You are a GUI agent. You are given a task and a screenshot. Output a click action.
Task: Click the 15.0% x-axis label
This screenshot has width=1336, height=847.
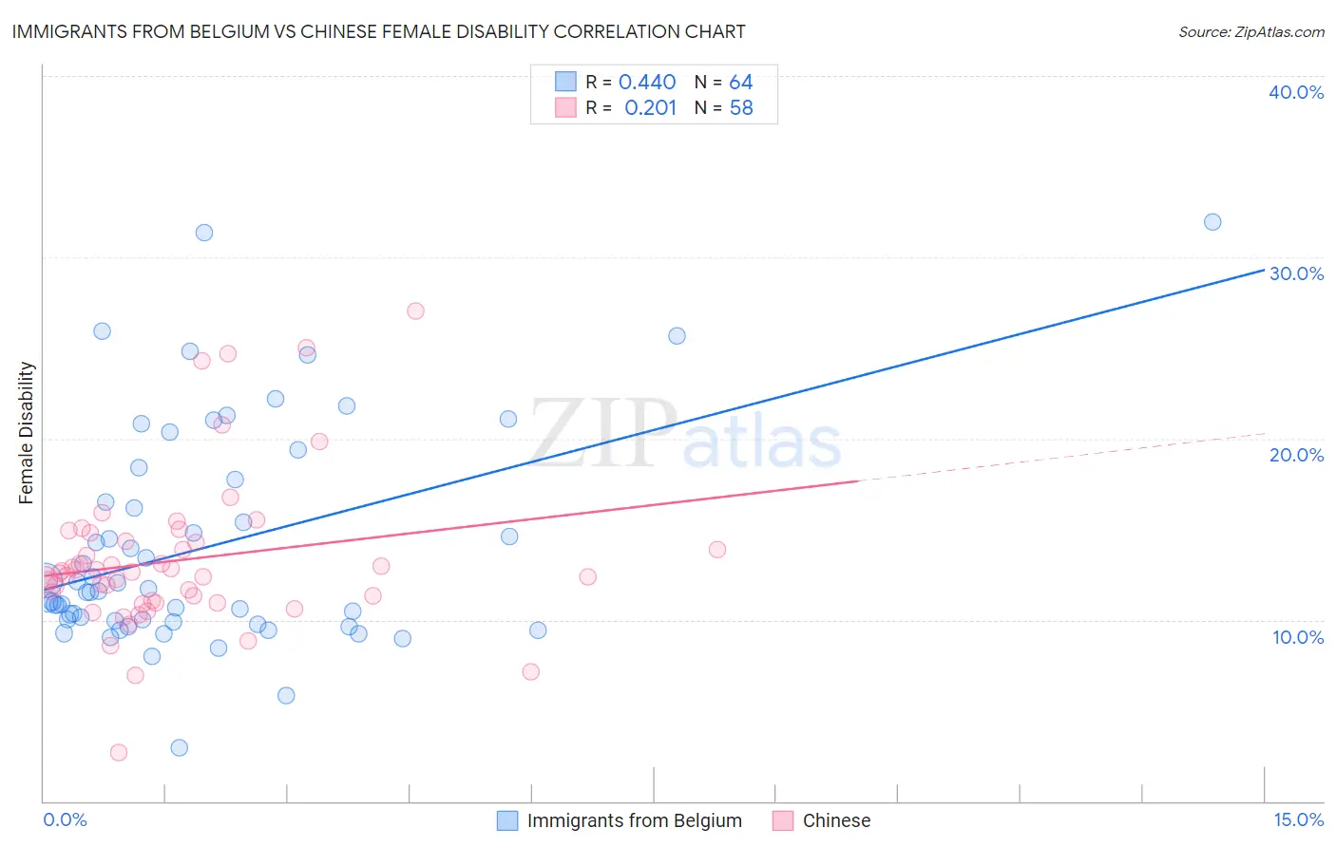1298,819
